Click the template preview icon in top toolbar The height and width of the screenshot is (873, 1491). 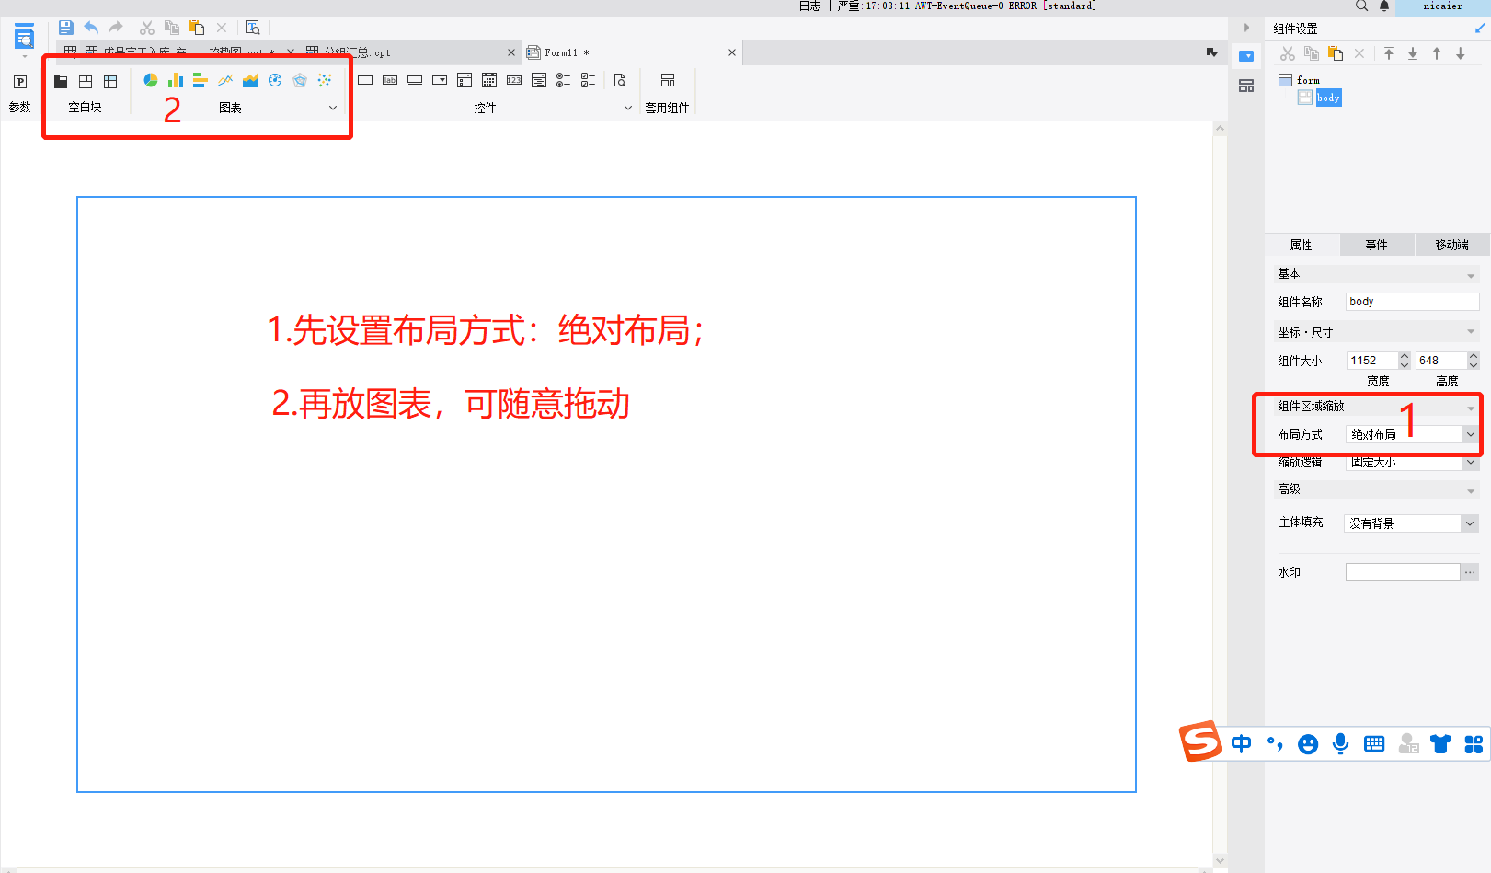coord(253,28)
